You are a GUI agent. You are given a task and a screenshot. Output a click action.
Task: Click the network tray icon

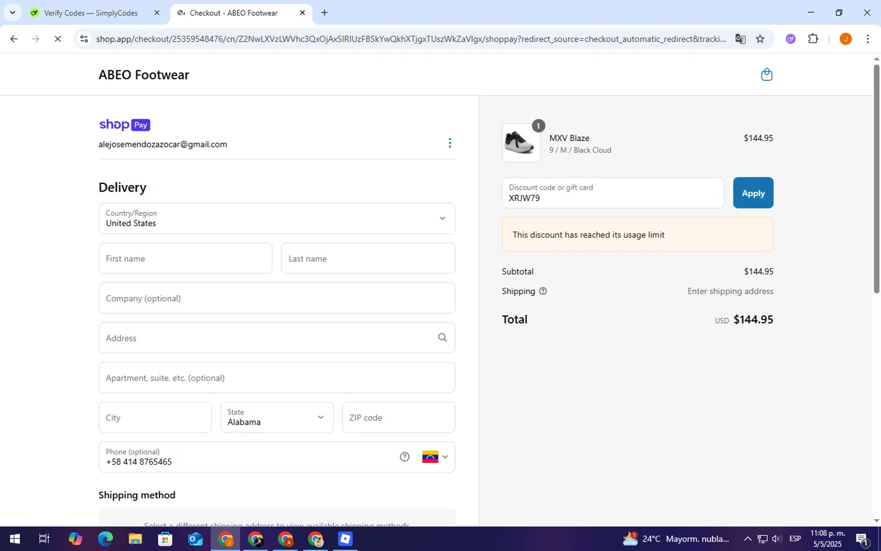[x=762, y=539]
